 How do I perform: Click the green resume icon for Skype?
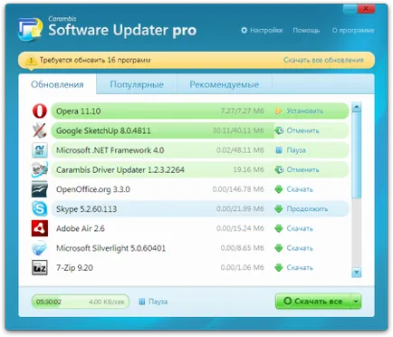pyautogui.click(x=279, y=209)
